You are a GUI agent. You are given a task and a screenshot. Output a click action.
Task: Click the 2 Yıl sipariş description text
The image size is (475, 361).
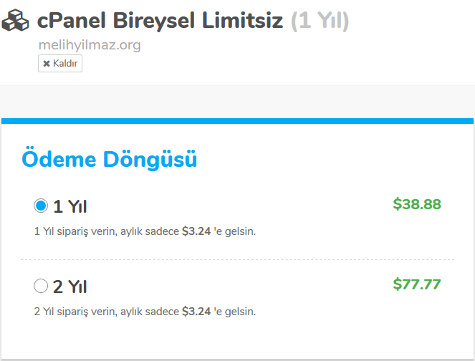point(107,312)
